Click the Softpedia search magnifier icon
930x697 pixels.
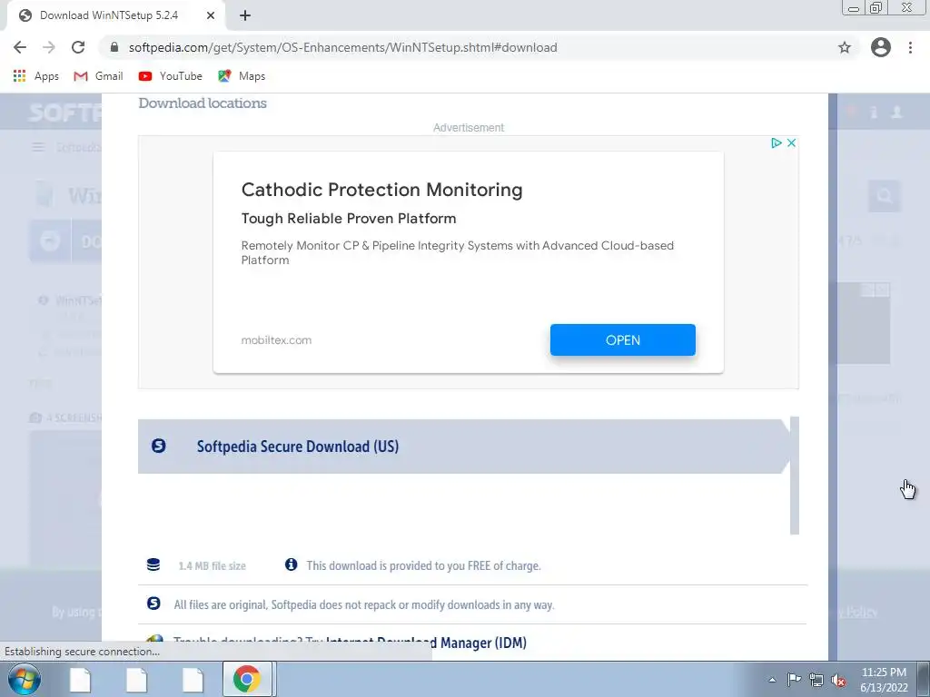(x=885, y=196)
